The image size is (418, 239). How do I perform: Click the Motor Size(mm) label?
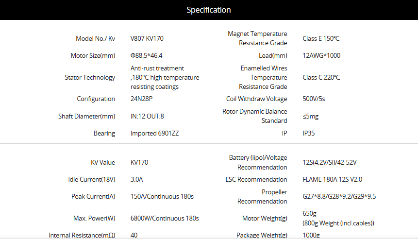93,55
